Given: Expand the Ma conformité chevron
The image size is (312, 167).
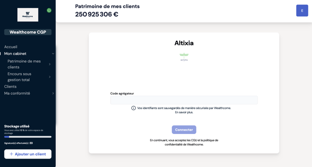Looking at the screenshot, I should (x=53, y=93).
